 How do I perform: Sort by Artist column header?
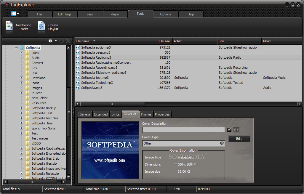pos(195,41)
